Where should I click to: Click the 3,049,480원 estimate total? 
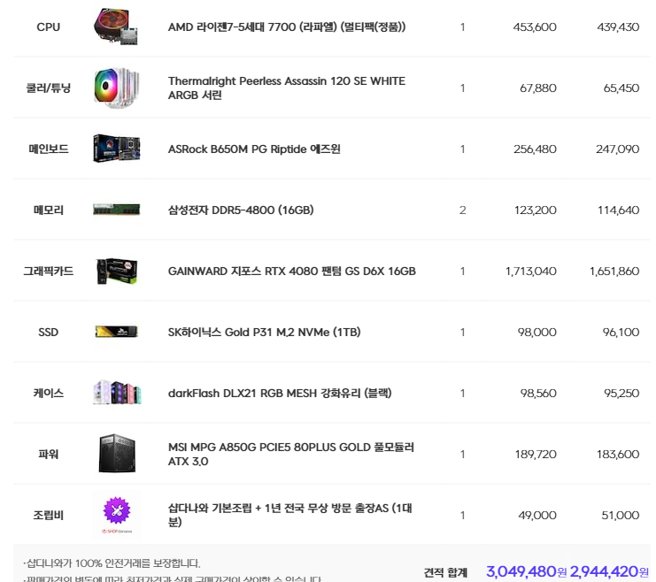tap(526, 571)
